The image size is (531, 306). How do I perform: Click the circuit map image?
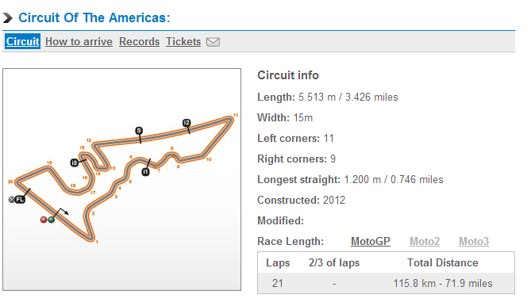(x=122, y=179)
